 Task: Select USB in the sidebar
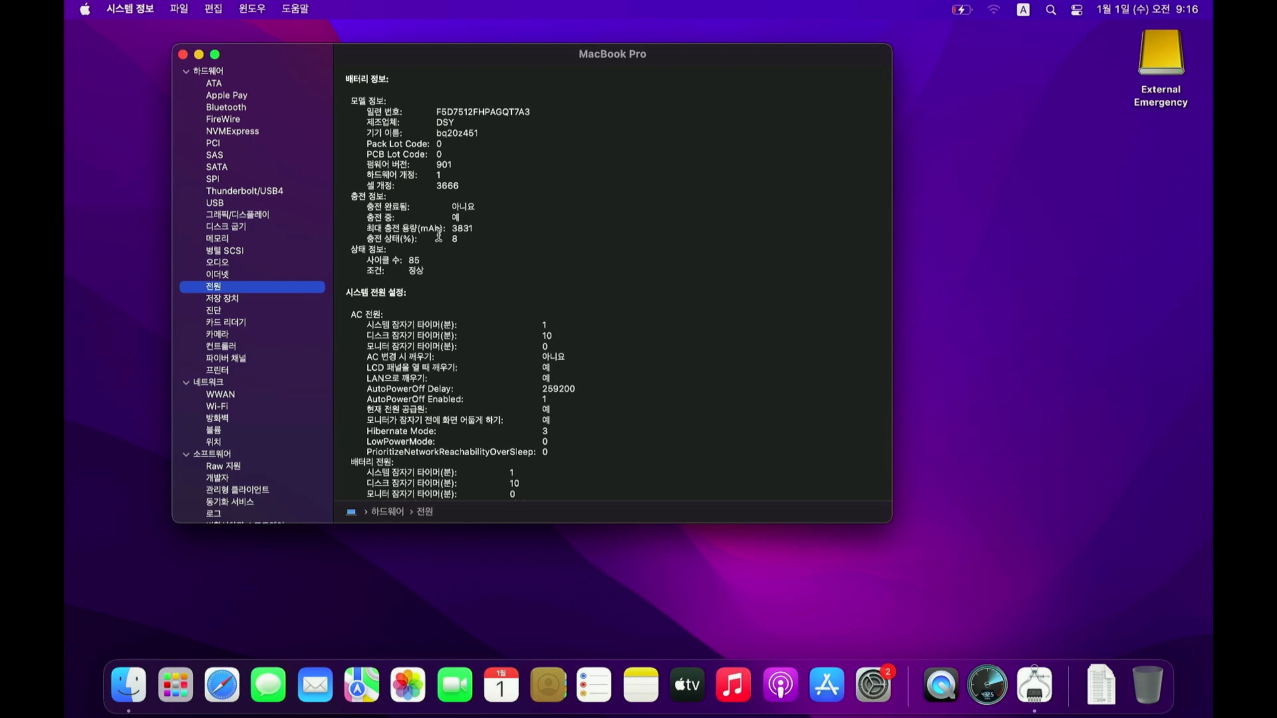click(x=215, y=203)
